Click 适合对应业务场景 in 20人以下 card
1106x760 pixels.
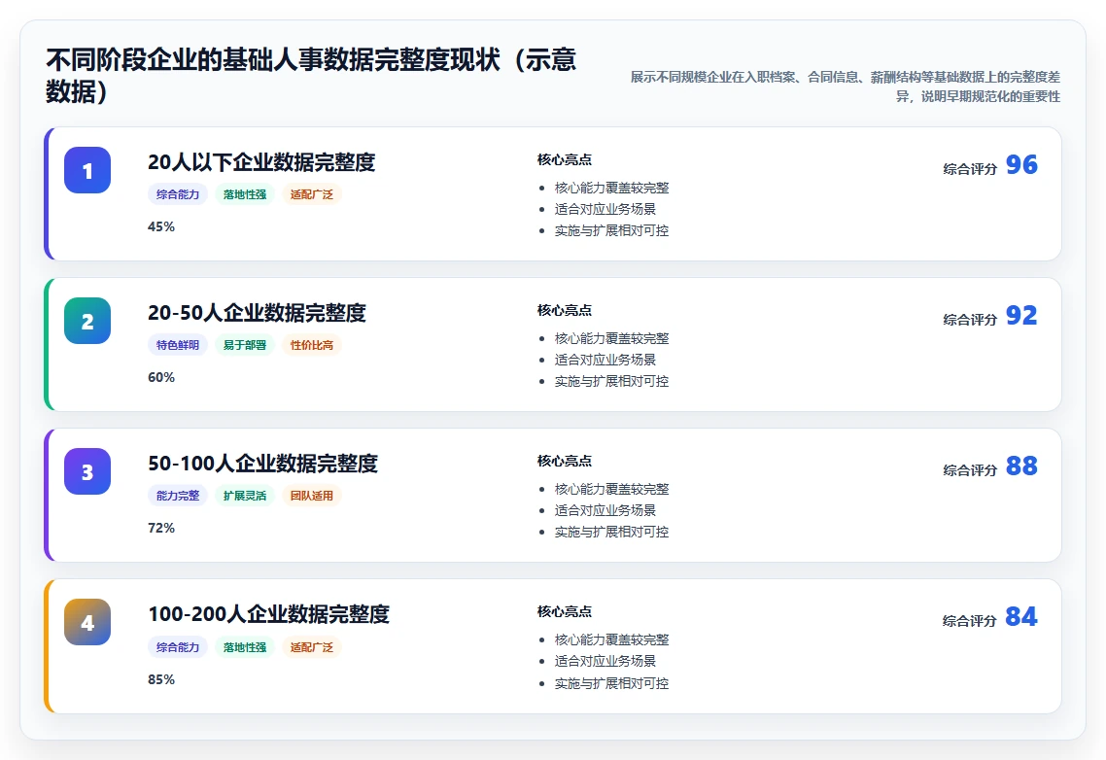[605, 209]
